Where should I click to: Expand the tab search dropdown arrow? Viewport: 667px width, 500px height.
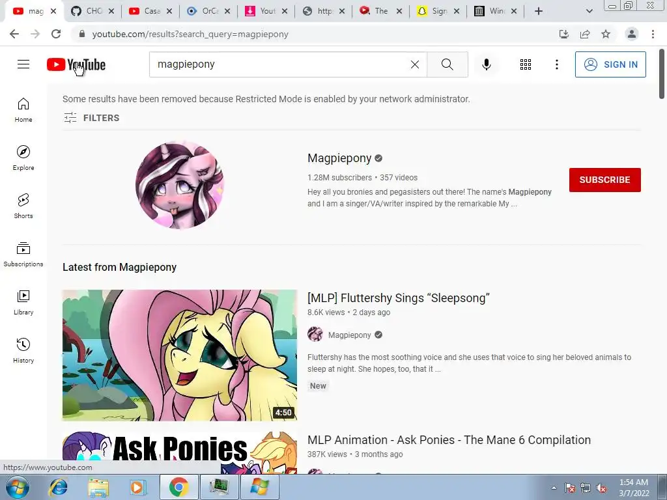589,12
